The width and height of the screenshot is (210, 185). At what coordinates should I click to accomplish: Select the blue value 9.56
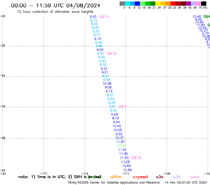[x=100, y=50]
